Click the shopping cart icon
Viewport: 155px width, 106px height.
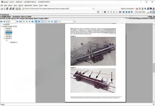click(x=105, y=12)
